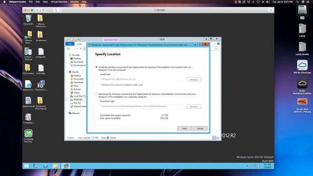Switch Explorer to details view icon in status bar
This screenshot has height=176, width=313.
pyautogui.click(x=214, y=138)
